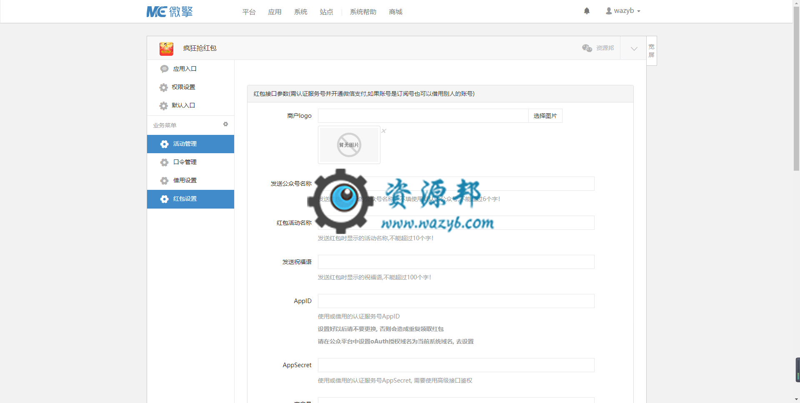Click the 默认入口 gear icon
800x403 pixels.
point(164,106)
